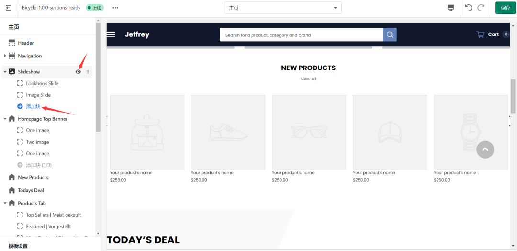Click the 保存 save button
The width and height of the screenshot is (517, 251).
coord(506,8)
